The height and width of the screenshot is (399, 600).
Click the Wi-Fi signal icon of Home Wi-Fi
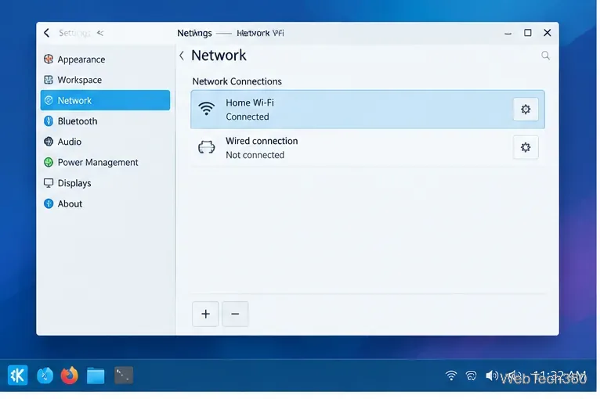coord(207,109)
